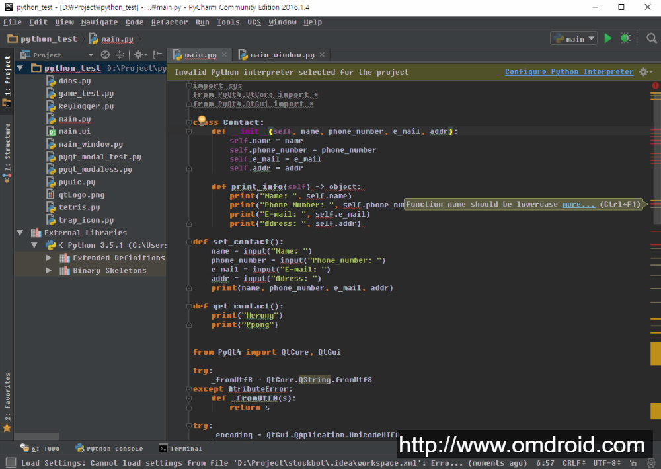Click the yellow intention lightbulb
This screenshot has height=469, width=661.
(202, 120)
